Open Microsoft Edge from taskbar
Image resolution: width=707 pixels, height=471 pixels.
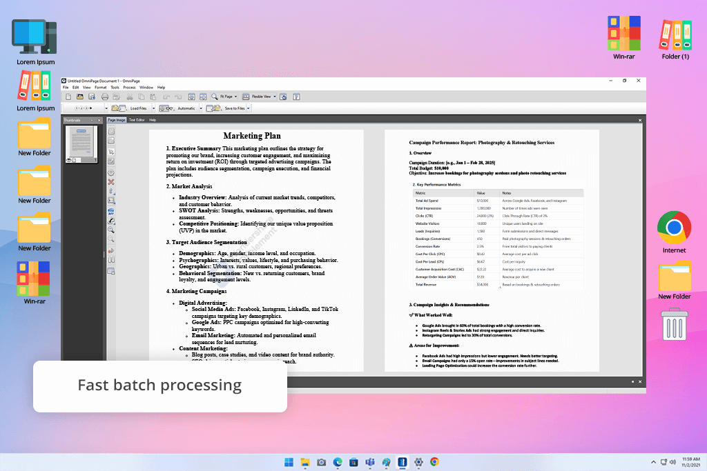[338, 462]
